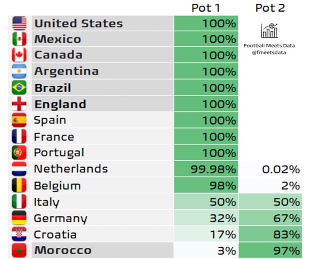Select Netherlands 99.98% Pot 1 cell
312x259 pixels.
point(205,169)
